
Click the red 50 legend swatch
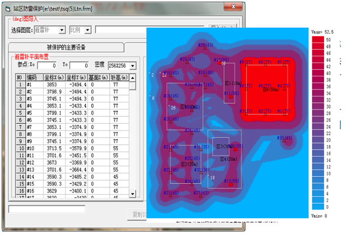click(x=318, y=39)
